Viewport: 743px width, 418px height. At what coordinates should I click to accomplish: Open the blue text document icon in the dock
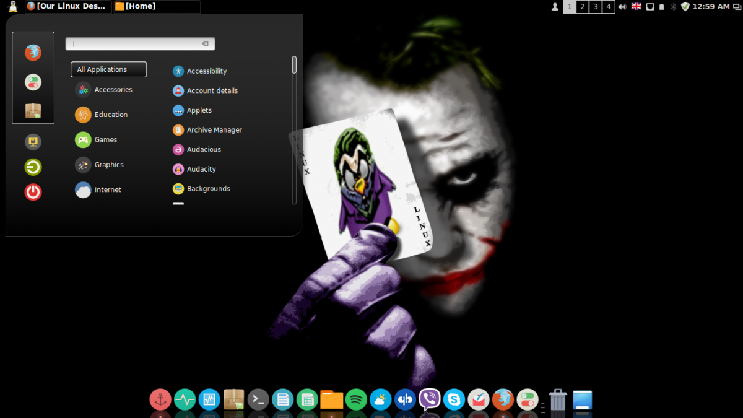pyautogui.click(x=282, y=399)
